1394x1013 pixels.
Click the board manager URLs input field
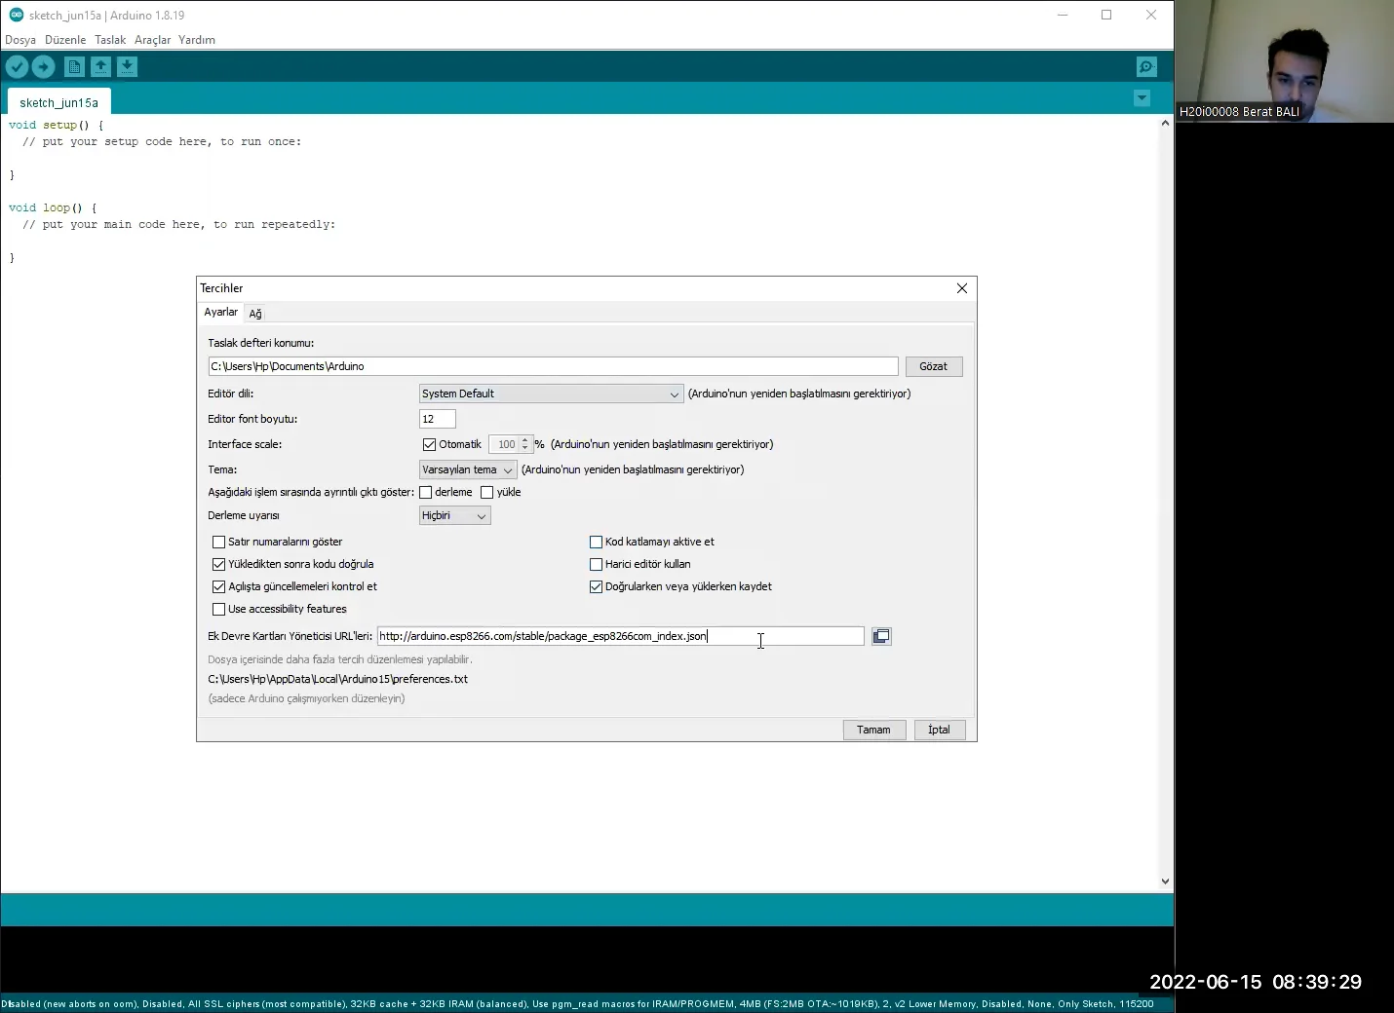click(621, 636)
